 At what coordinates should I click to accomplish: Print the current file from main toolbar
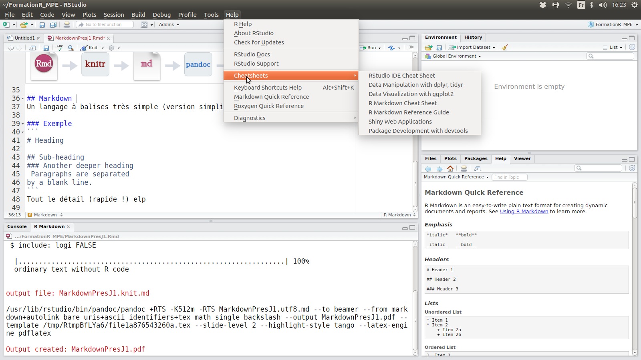[x=67, y=25]
